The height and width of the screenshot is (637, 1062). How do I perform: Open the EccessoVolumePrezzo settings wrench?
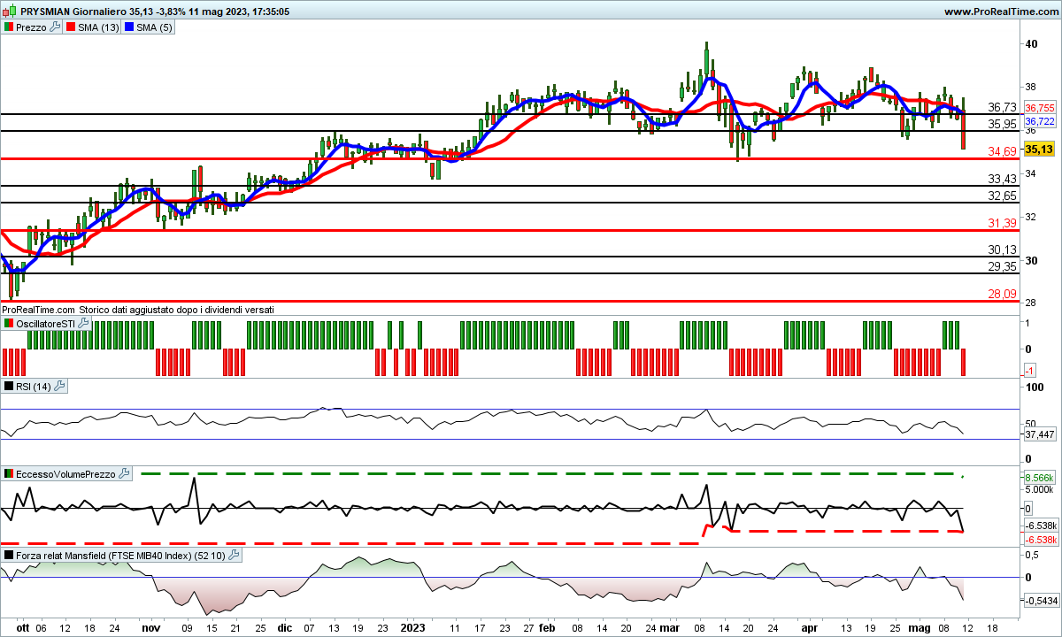click(124, 474)
